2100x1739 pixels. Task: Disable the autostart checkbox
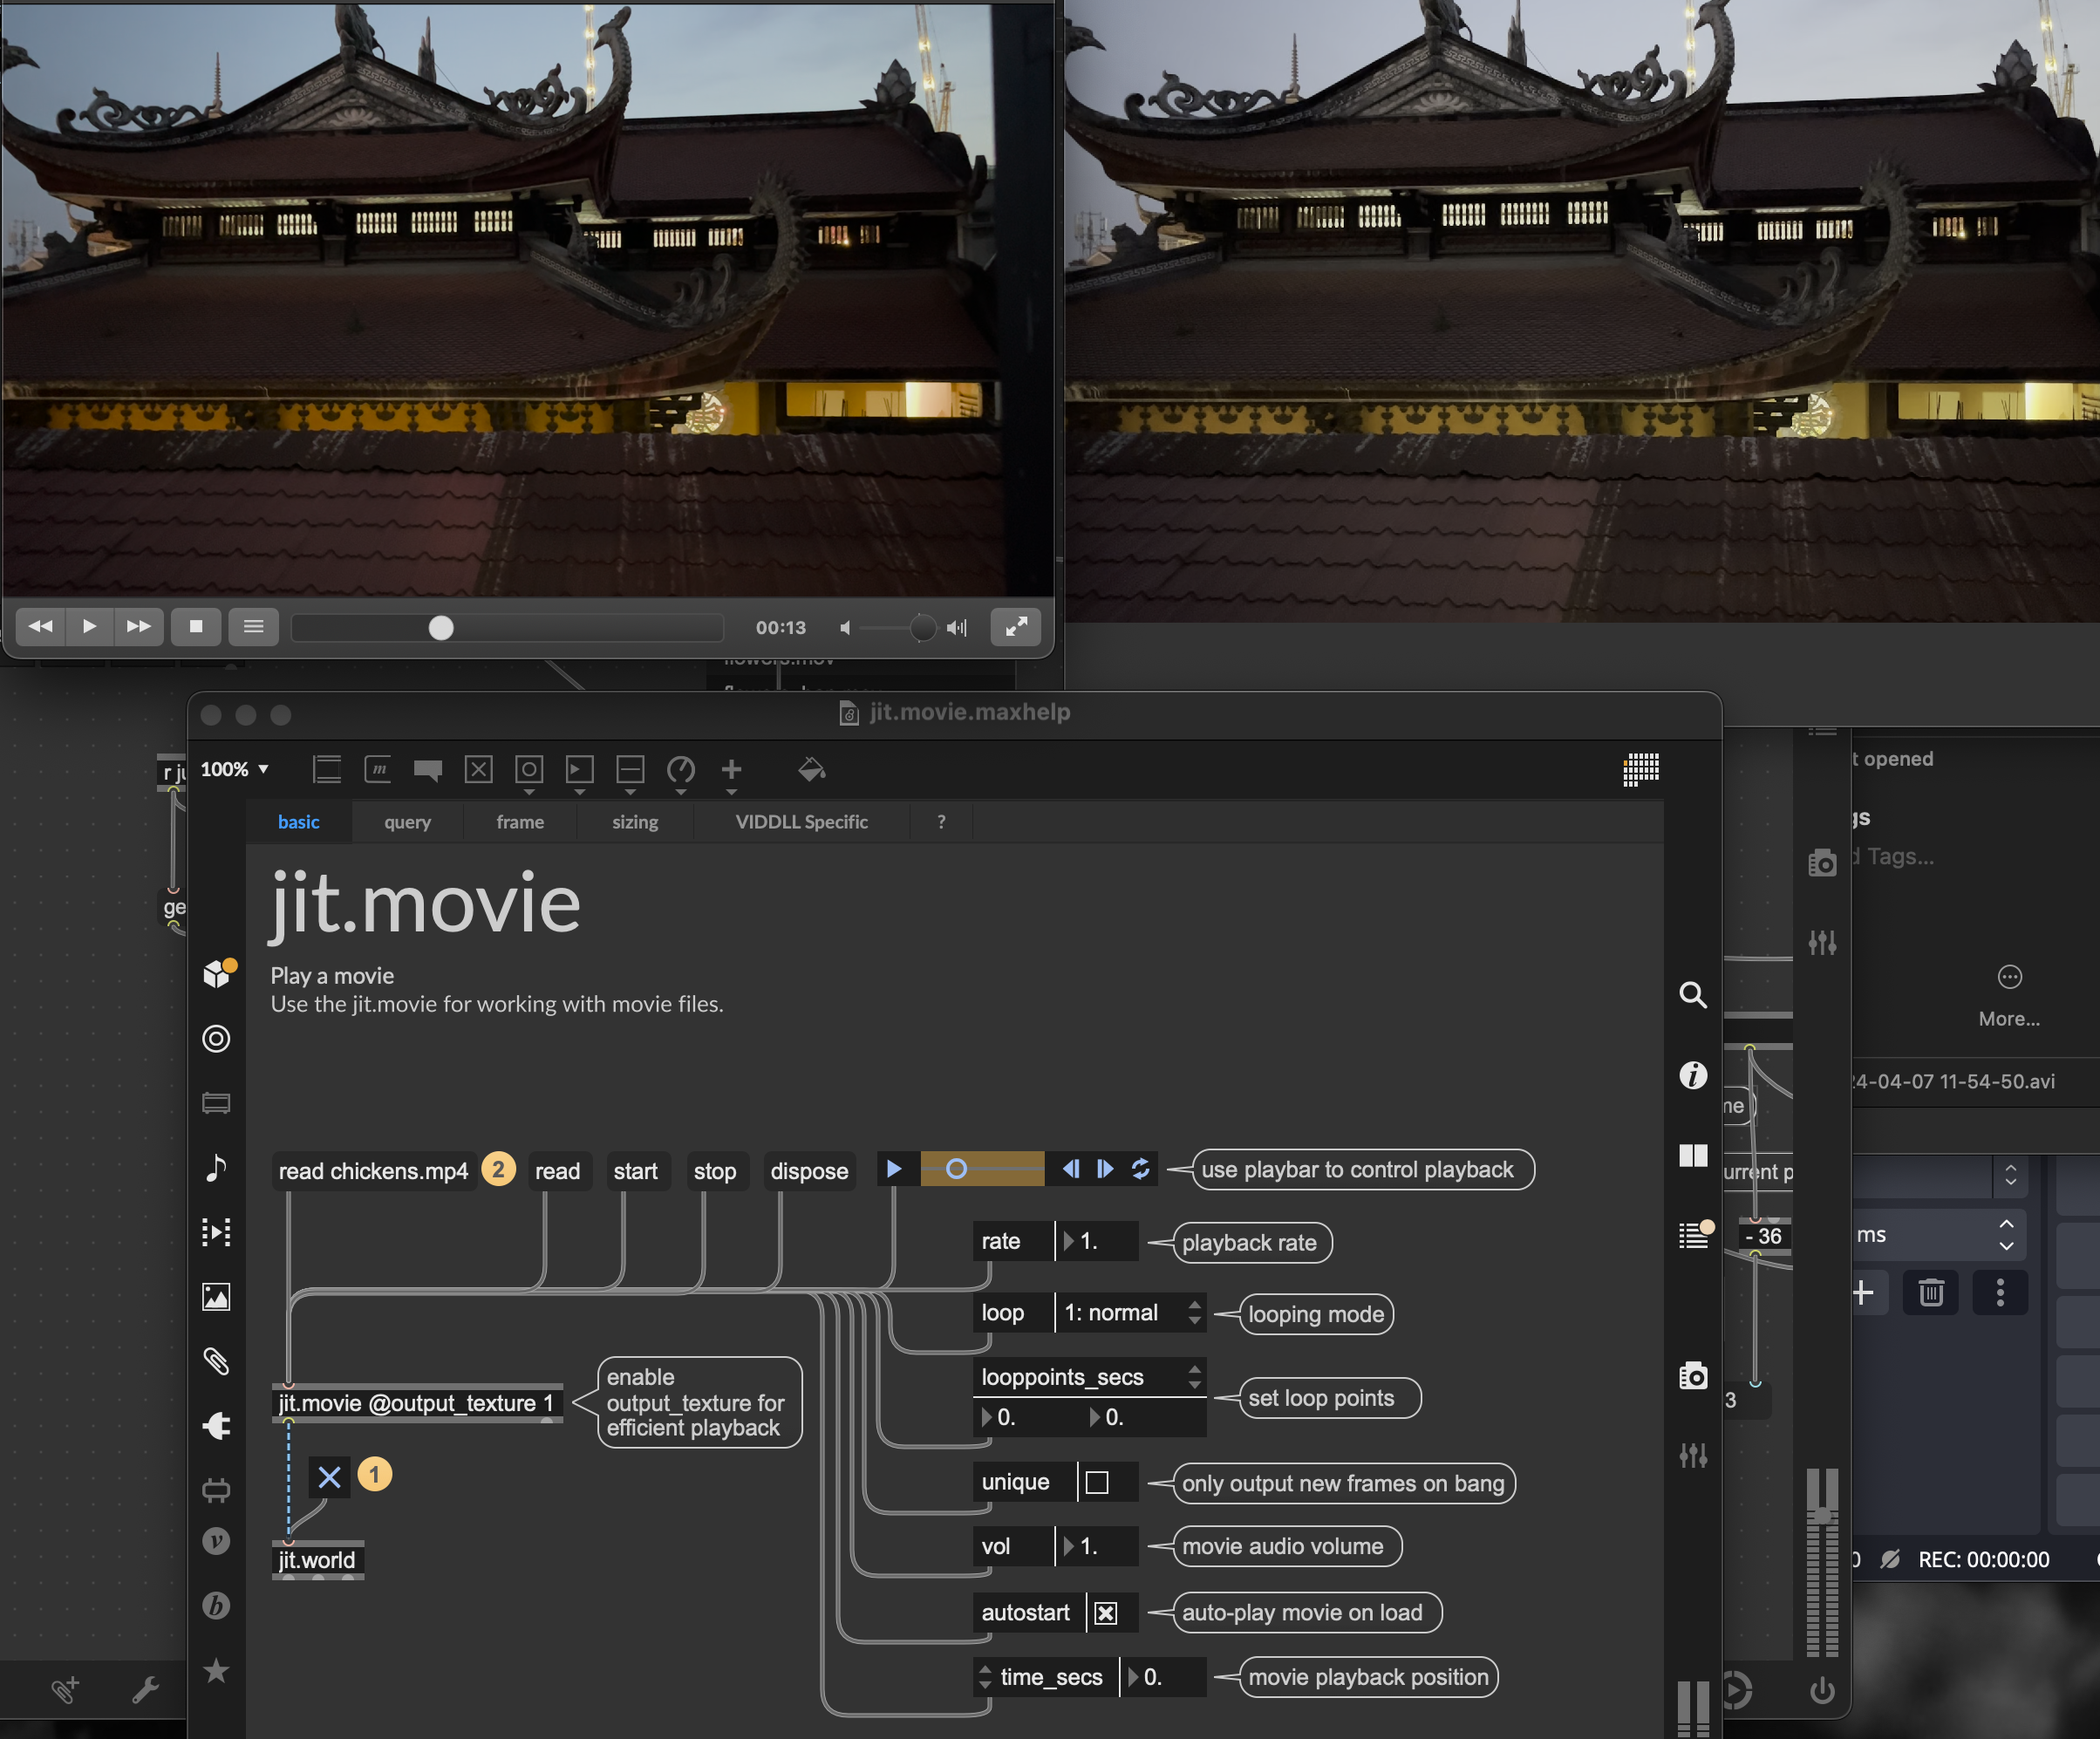pyautogui.click(x=1105, y=1612)
